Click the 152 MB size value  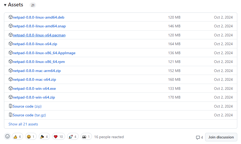click(x=174, y=71)
